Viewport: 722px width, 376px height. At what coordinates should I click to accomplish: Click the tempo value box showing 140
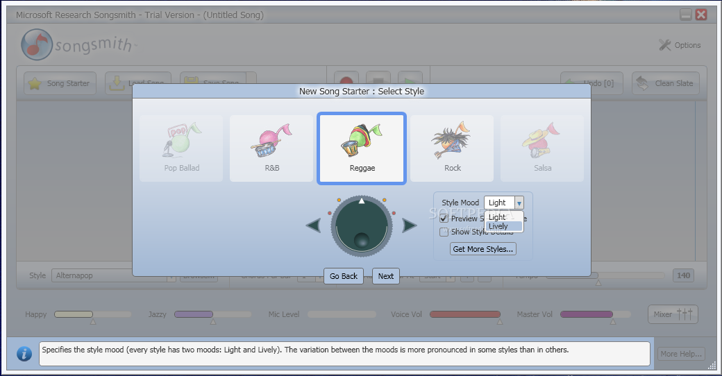click(x=683, y=275)
